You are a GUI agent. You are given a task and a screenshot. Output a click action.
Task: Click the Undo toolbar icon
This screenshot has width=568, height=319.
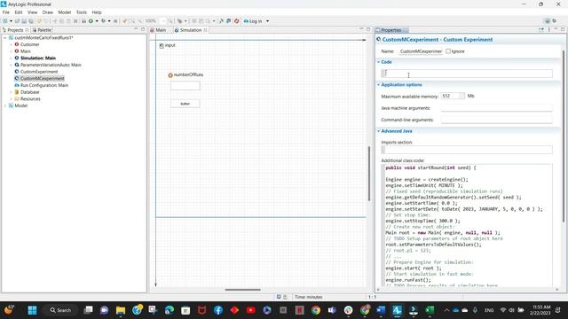39,21
